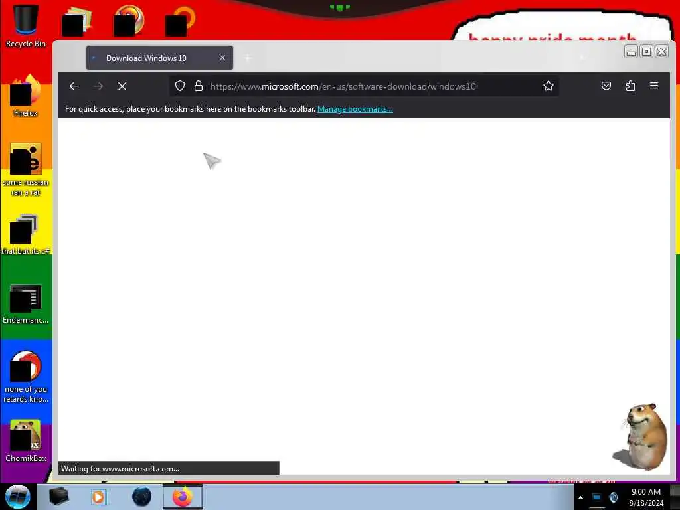Close the Download Windows 10 tab
The width and height of the screenshot is (680, 510).
[222, 58]
